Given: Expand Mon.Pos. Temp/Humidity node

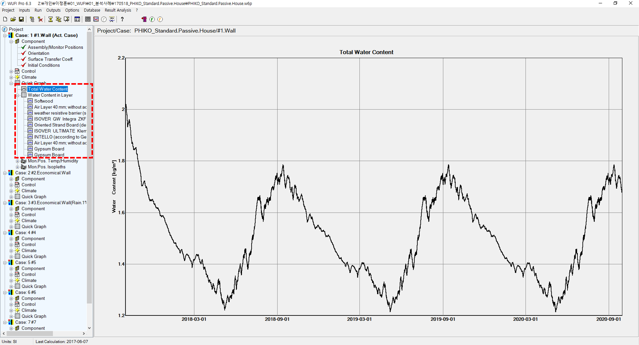Looking at the screenshot, I should tap(18, 161).
